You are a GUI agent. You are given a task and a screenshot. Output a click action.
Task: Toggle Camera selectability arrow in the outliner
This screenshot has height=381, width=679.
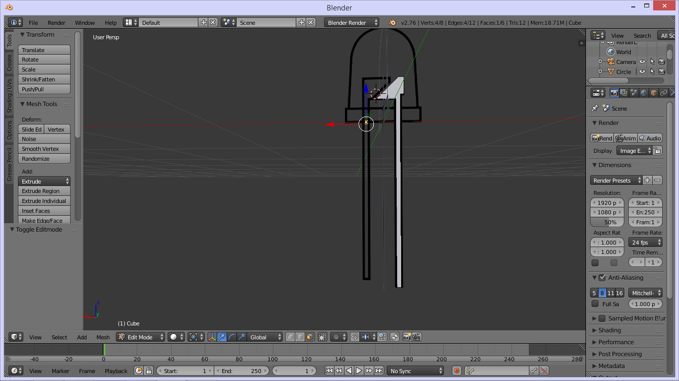tap(652, 62)
